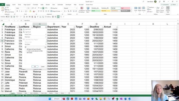Click Cancel in the filter menu
179x101 pixels.
tap(43, 66)
